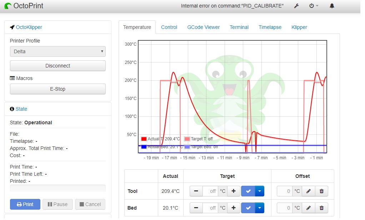
Task: Open the dropdown beside Tool target confirm button
Action: [259, 191]
